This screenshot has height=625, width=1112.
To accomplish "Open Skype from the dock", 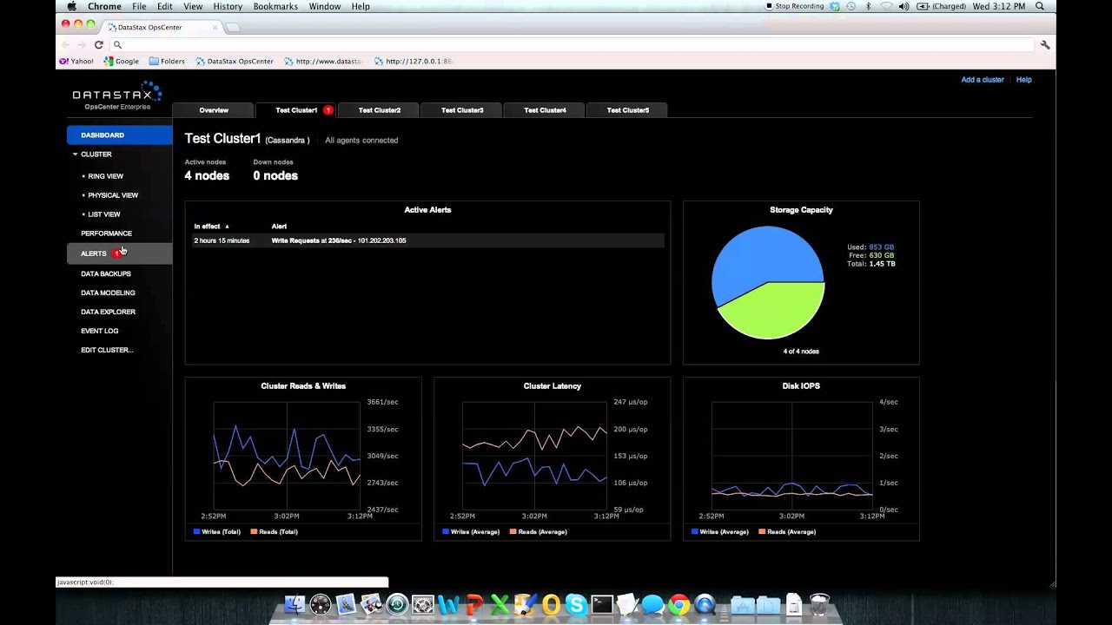I will (576, 605).
